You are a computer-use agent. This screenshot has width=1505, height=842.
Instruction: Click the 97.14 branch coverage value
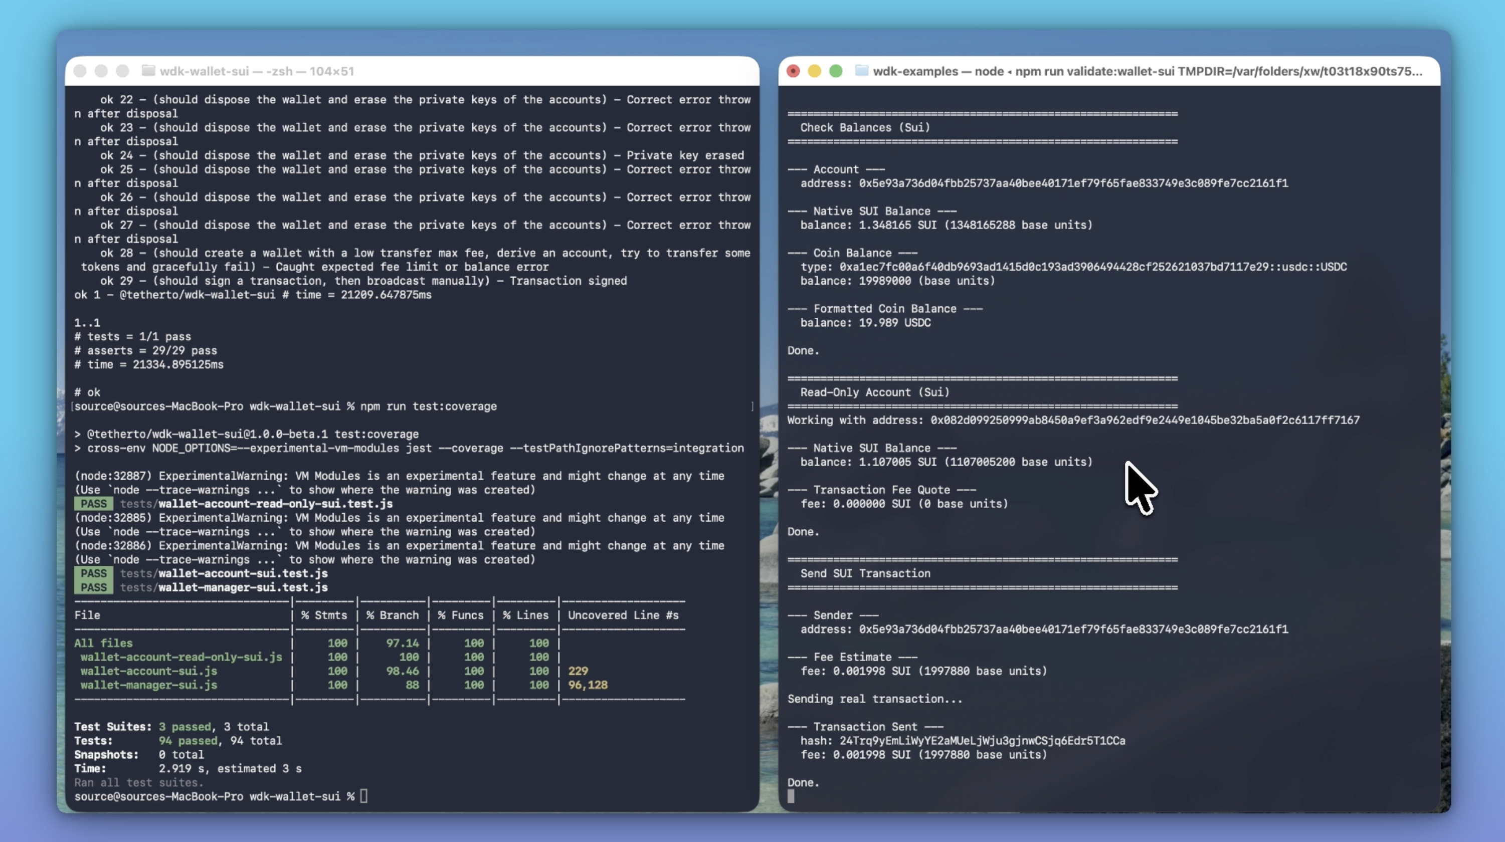click(402, 643)
